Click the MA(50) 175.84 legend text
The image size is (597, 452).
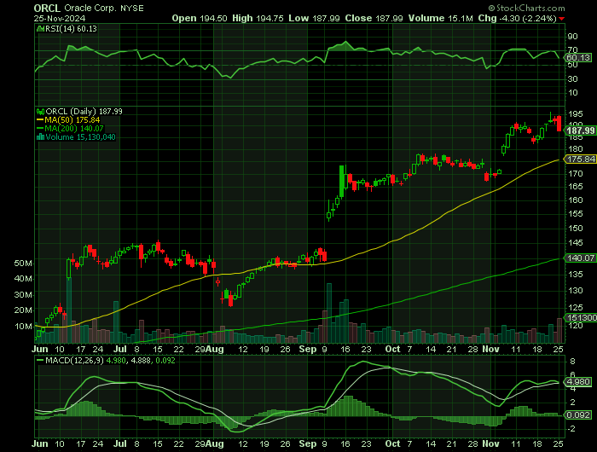coord(72,120)
